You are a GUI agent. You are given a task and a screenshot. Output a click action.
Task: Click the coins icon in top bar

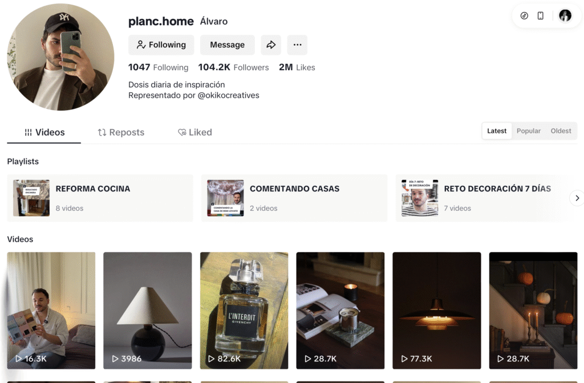524,15
